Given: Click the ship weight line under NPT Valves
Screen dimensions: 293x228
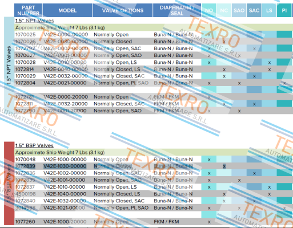Looking at the screenshot, I should [x=60, y=28].
